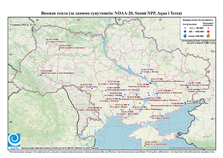Click the large red circle legend symbol
The height and width of the screenshot is (158, 223).
(208, 31)
